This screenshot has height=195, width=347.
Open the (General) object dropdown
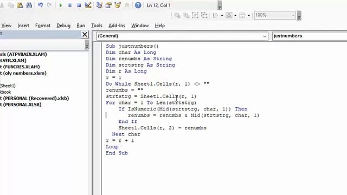tap(182, 36)
